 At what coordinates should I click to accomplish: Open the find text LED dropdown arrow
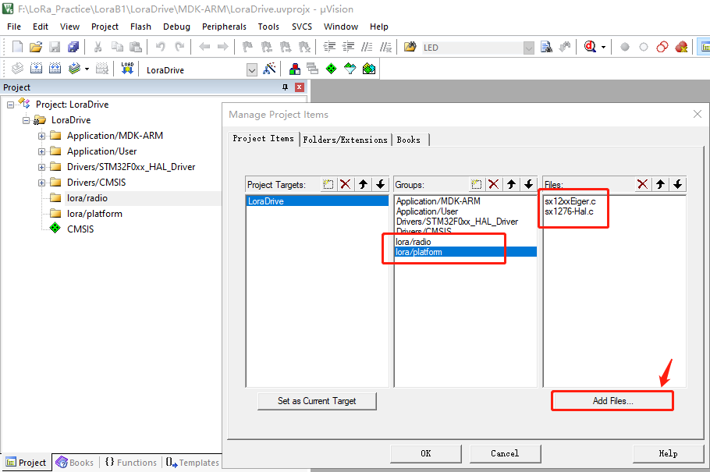(528, 48)
